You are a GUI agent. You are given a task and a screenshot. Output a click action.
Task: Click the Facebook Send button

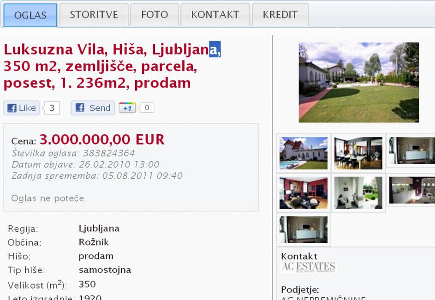pyautogui.click(x=93, y=108)
